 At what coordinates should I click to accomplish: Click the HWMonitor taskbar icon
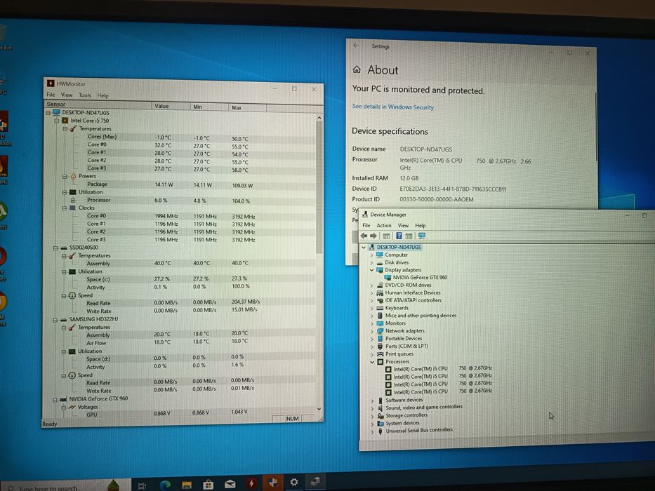(251, 483)
